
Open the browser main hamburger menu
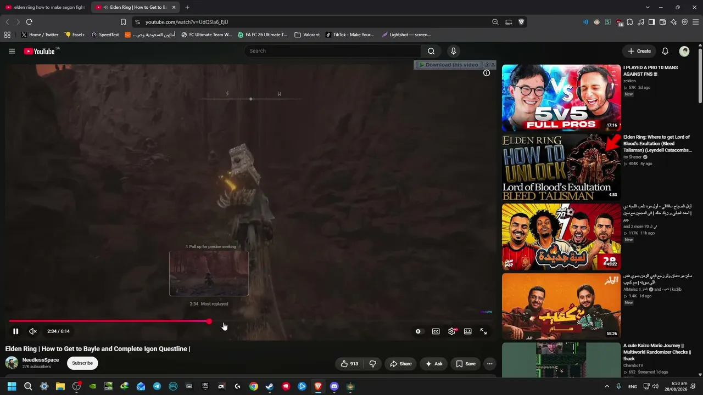696,22
